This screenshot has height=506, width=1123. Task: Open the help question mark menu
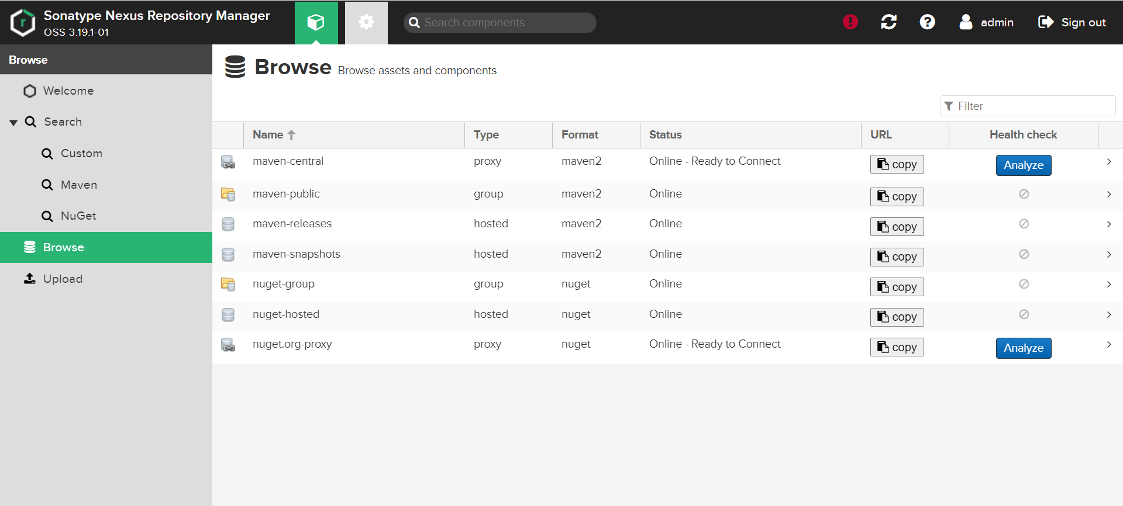[927, 22]
